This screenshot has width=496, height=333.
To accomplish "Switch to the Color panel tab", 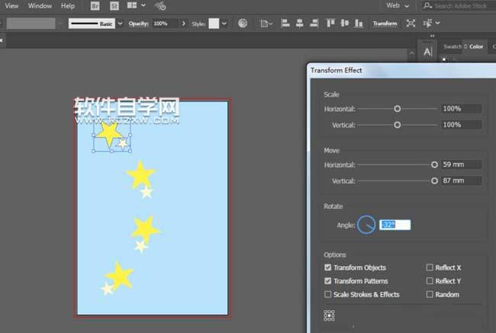I will pyautogui.click(x=476, y=46).
